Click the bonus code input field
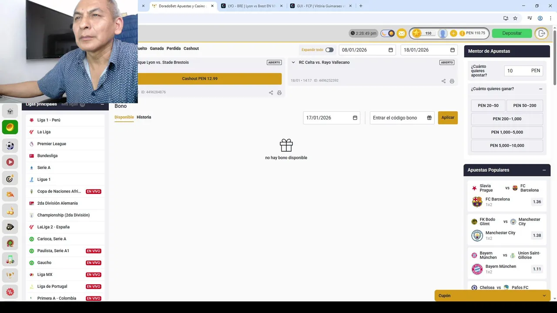This screenshot has height=313, width=557. point(402,118)
